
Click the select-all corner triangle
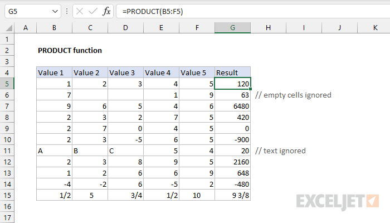tap(9, 28)
